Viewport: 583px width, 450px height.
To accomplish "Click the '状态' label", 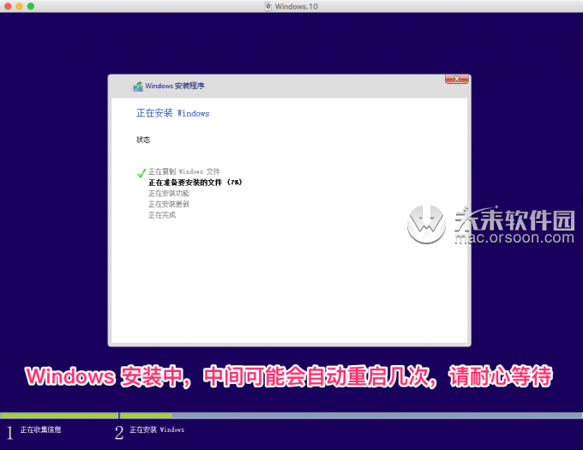I will [x=143, y=140].
